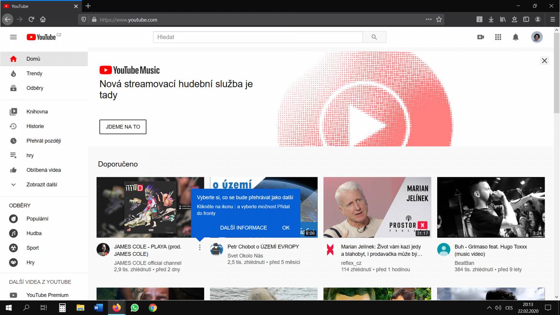Open Word from the taskbar
Screen dimensions: 560x315
(98, 308)
